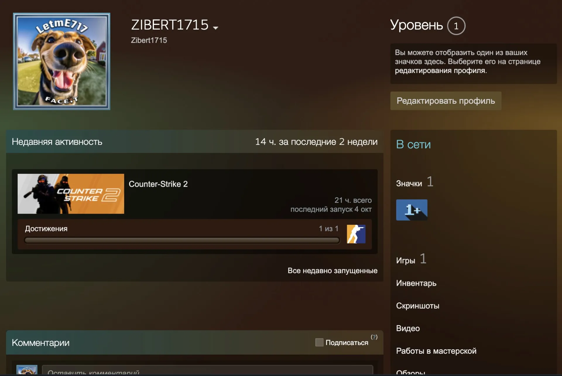
Task: Click the comment input field
Action: 208,370
